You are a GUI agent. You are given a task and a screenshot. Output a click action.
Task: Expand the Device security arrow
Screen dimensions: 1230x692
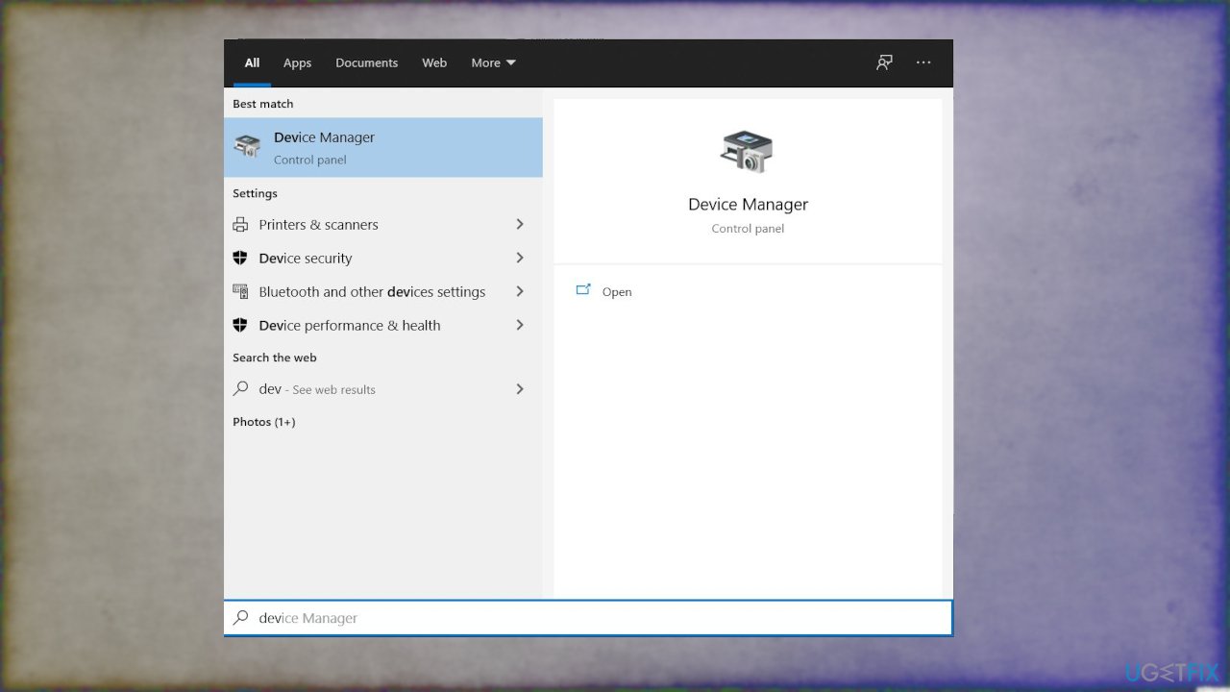(x=520, y=258)
